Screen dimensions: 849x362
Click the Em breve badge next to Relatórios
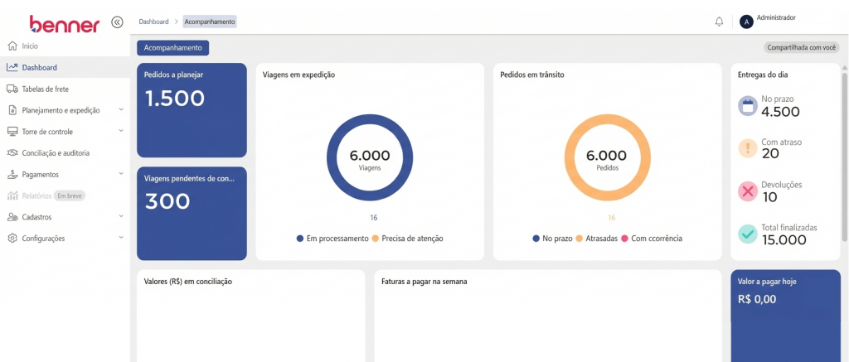[70, 195]
